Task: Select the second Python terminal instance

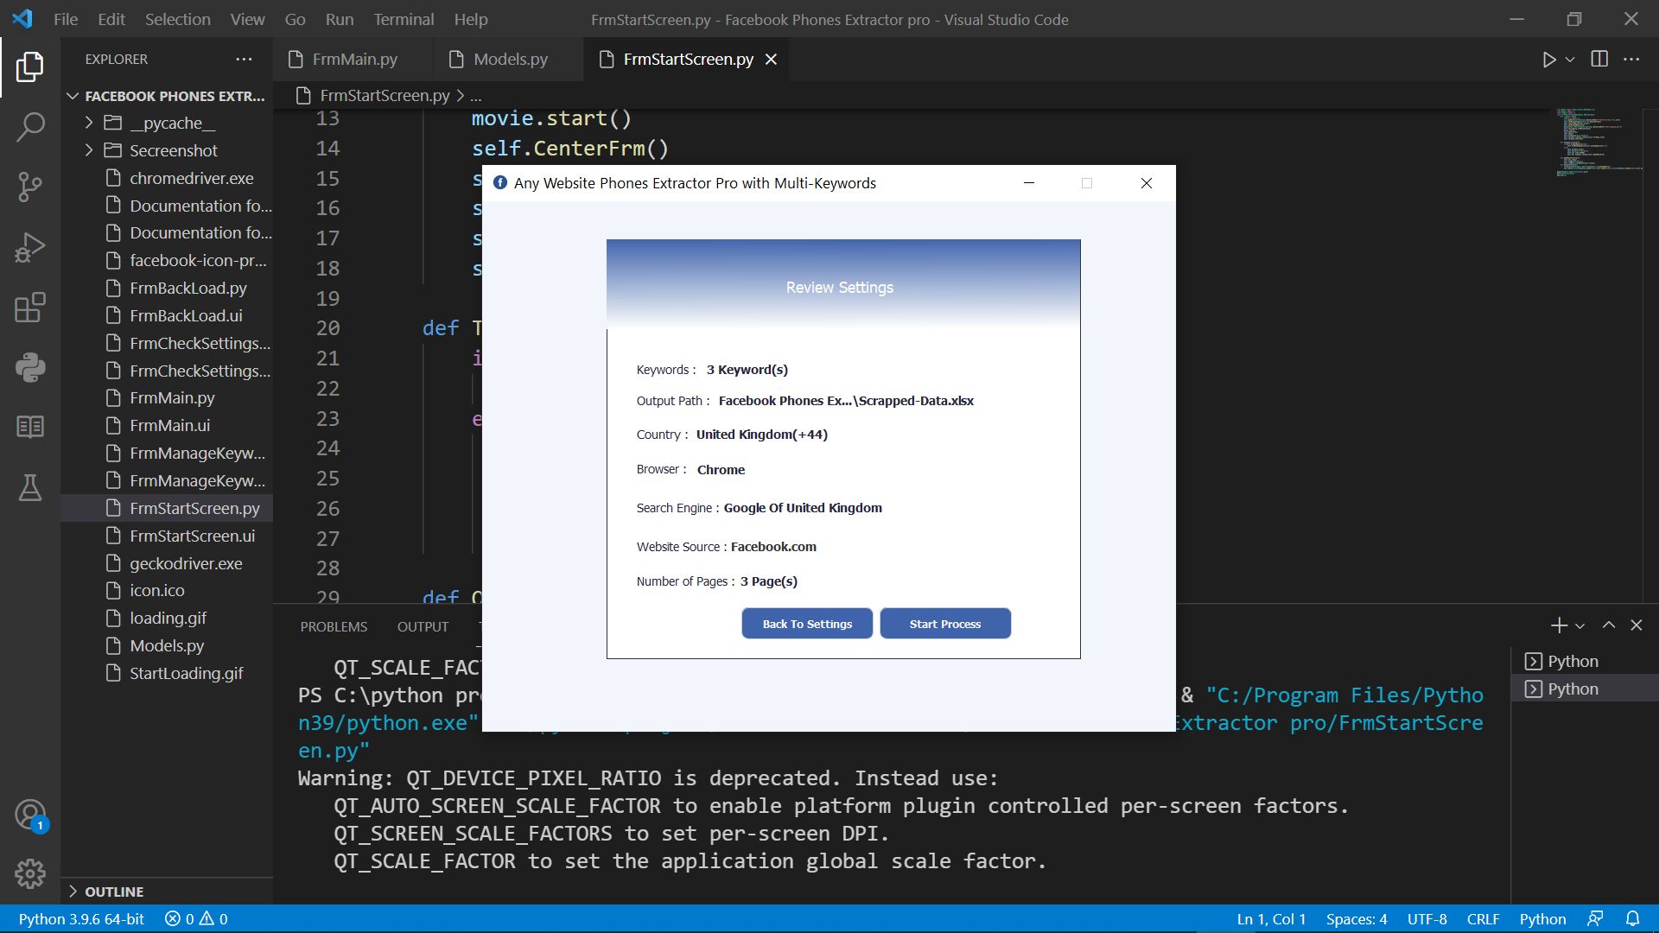Action: pos(1585,689)
